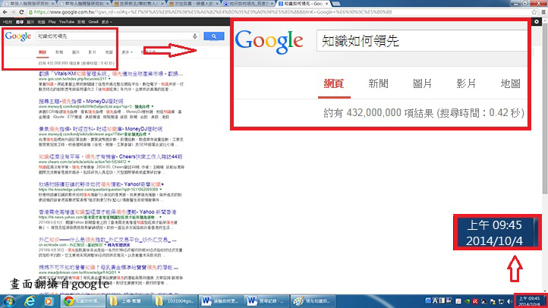Viewport: 548px width, 308px height.
Task: Go back using the browser back arrow
Action: pyautogui.click(x=5, y=12)
